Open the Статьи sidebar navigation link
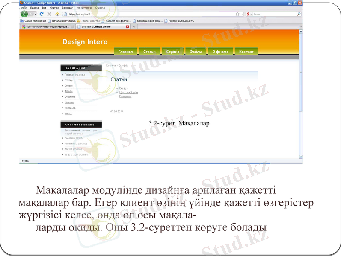The image size is (341, 256). click(68, 80)
